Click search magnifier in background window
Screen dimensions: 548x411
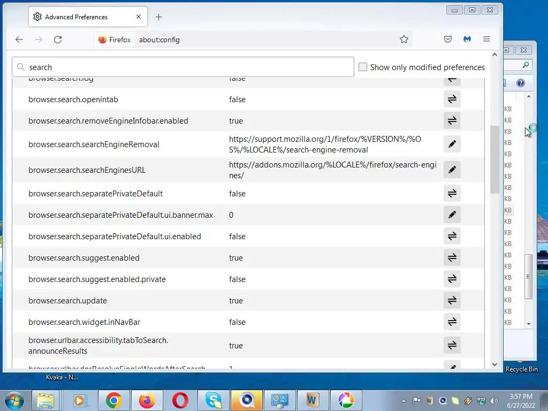pos(526,65)
